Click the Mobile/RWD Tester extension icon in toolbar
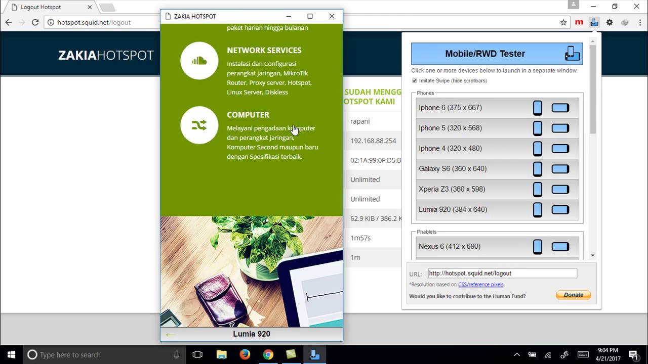The width and height of the screenshot is (648, 364). click(594, 22)
